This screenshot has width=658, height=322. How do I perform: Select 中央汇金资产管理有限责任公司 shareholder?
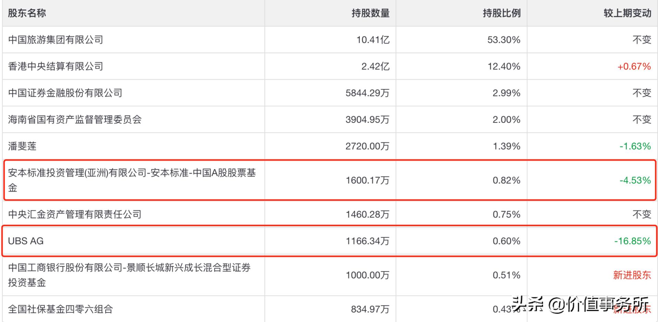tap(75, 214)
